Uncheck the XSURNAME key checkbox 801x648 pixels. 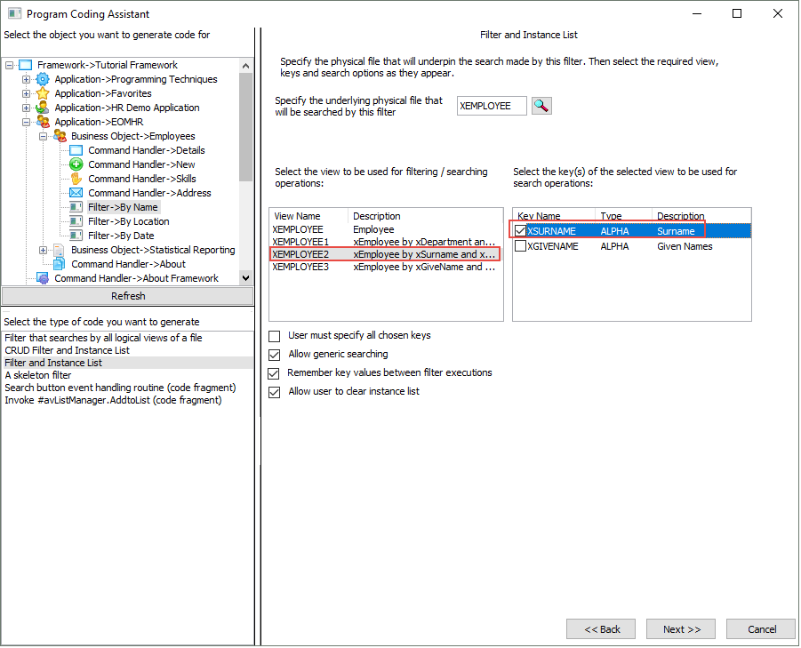(x=521, y=231)
